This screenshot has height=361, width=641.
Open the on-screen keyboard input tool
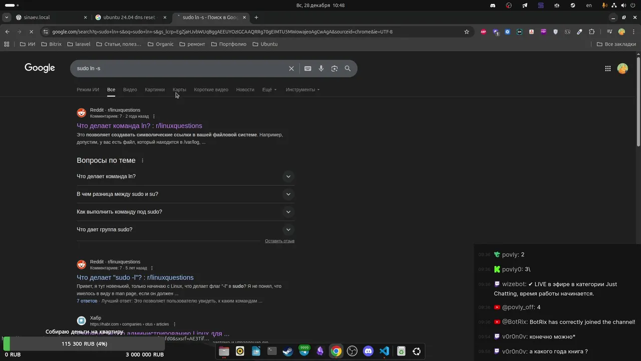pos(308,69)
